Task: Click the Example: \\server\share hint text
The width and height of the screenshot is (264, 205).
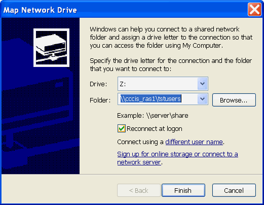Action: point(153,116)
